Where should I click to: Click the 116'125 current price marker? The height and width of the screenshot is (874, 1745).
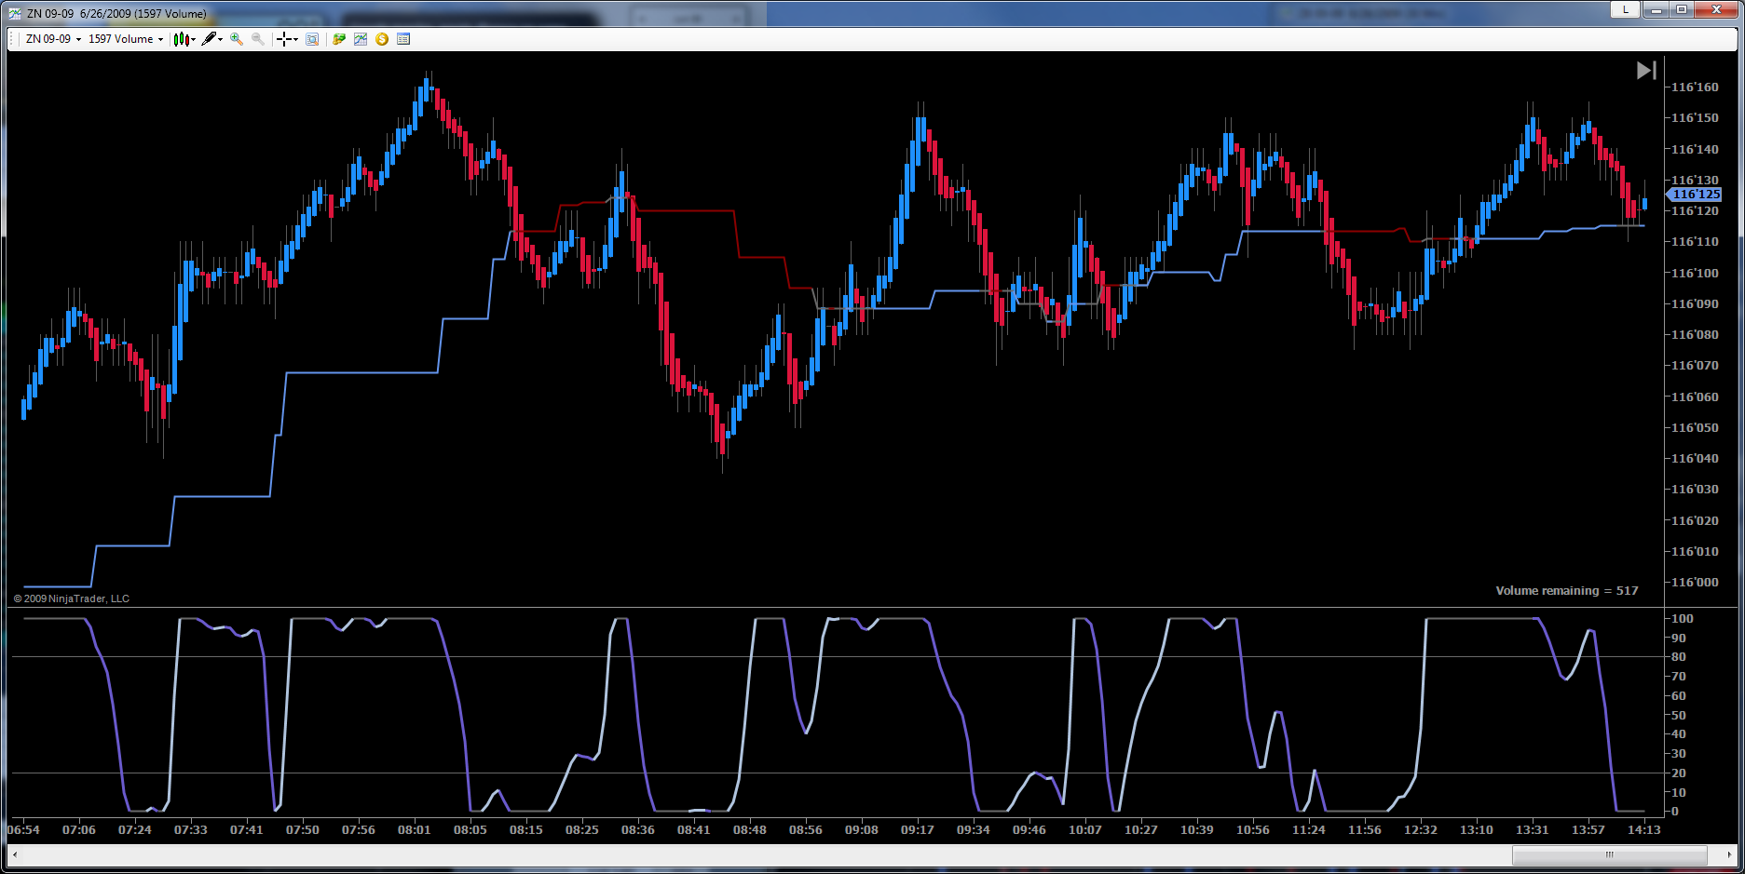click(1694, 195)
